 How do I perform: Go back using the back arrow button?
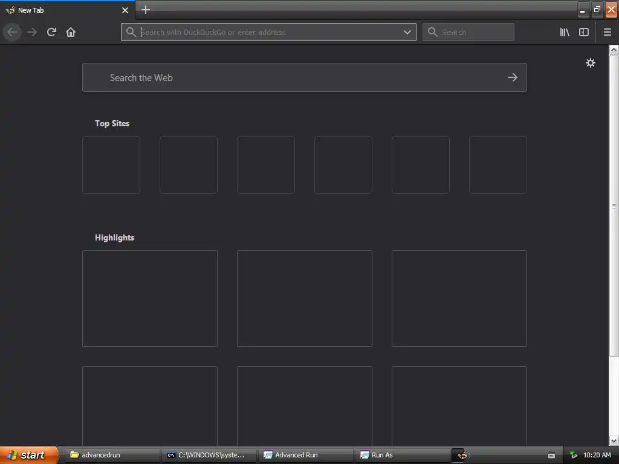click(12, 32)
